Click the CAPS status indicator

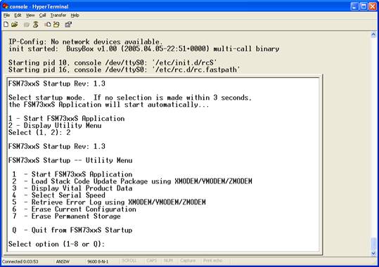click(152, 261)
